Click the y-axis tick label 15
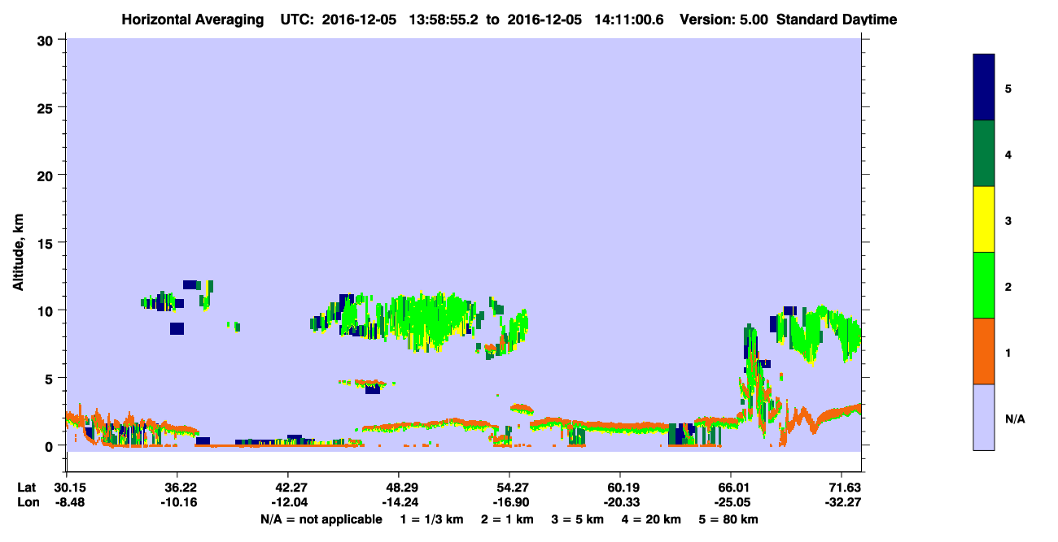 pyautogui.click(x=47, y=243)
